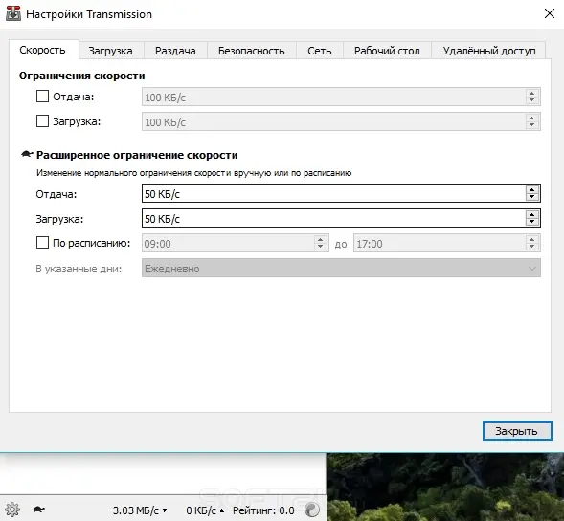
Task: Click the Закрыть button
Action: (x=517, y=430)
